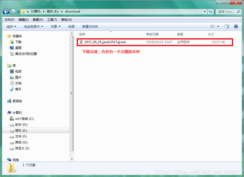The width and height of the screenshot is (244, 177).
Task: Open the 文档 library
Action: [18, 83]
